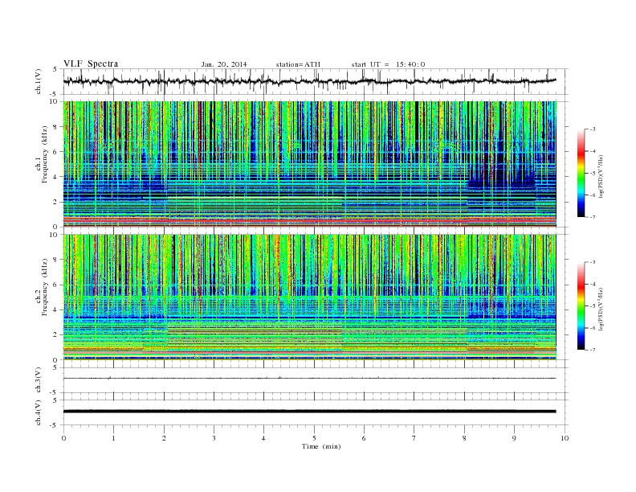Click the 'start UT = 15:40:0' label
The width and height of the screenshot is (636, 492).
tap(388, 64)
